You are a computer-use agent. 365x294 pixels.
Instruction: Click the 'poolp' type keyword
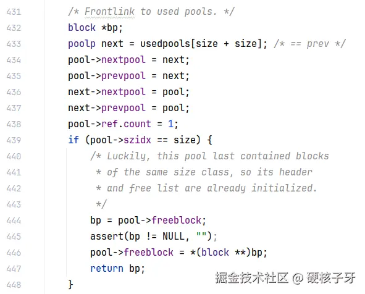pyautogui.click(x=82, y=44)
